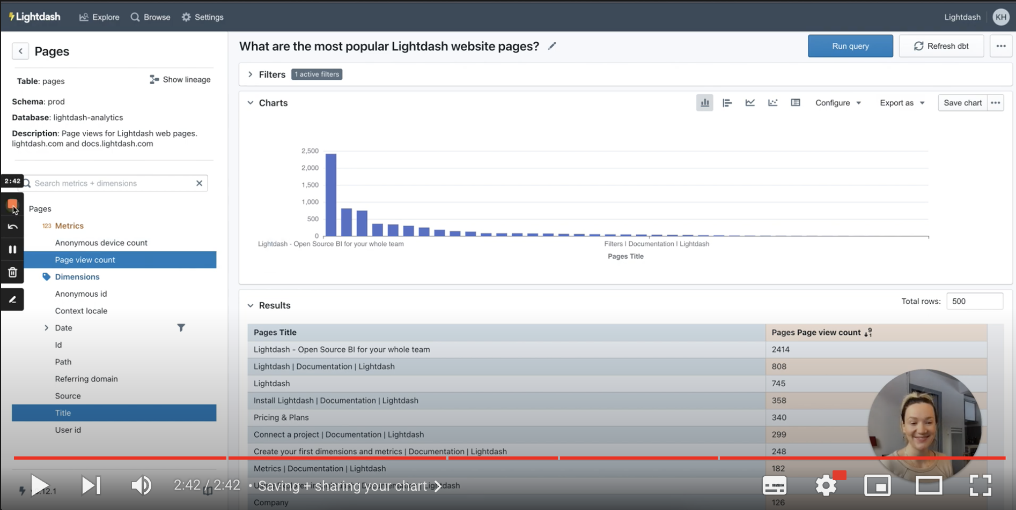
Task: Switch to horizontal bar chart icon
Action: tap(727, 103)
